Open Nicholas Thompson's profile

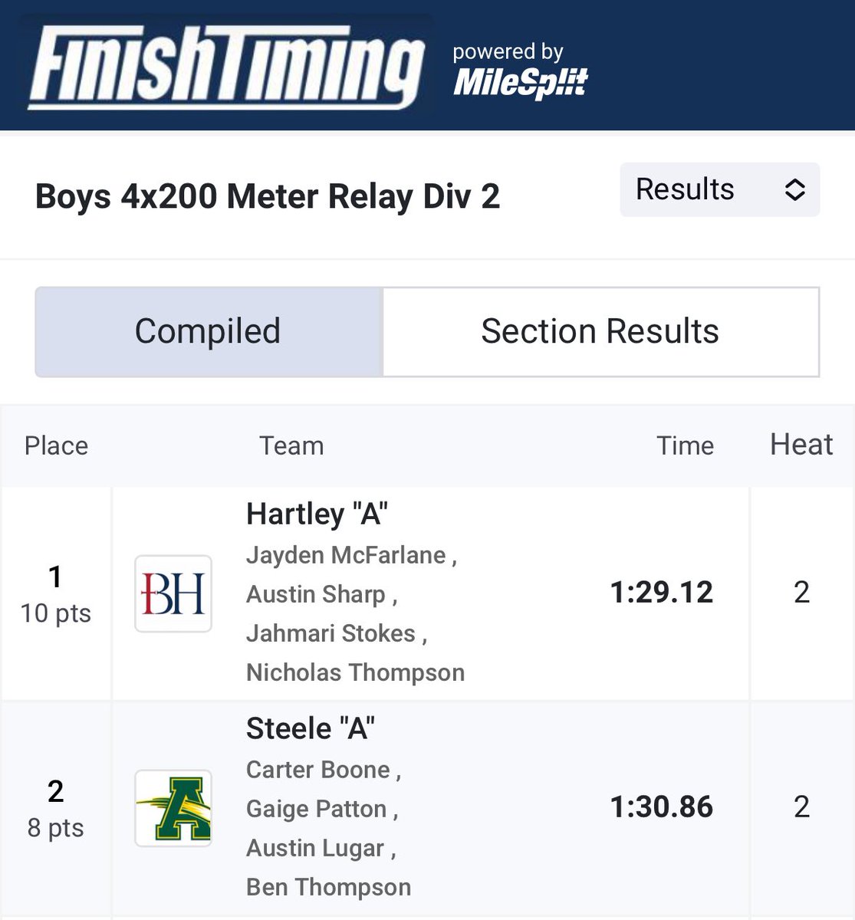pos(355,672)
